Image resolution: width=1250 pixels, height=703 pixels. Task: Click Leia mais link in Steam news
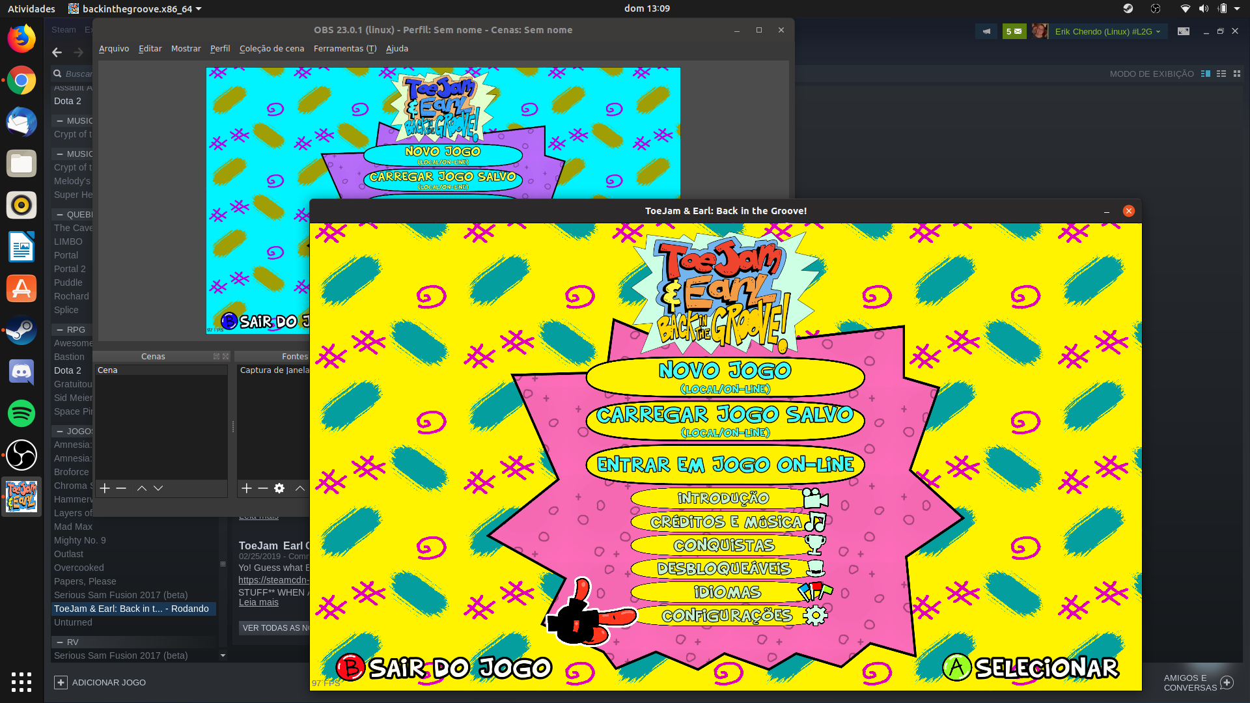258,603
